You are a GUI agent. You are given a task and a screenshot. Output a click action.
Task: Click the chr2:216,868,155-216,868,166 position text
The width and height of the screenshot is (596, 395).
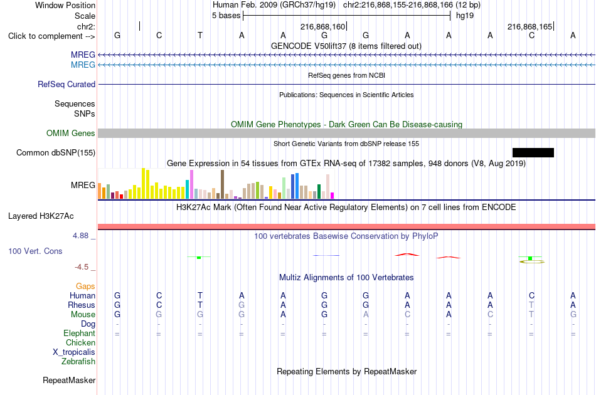point(398,5)
